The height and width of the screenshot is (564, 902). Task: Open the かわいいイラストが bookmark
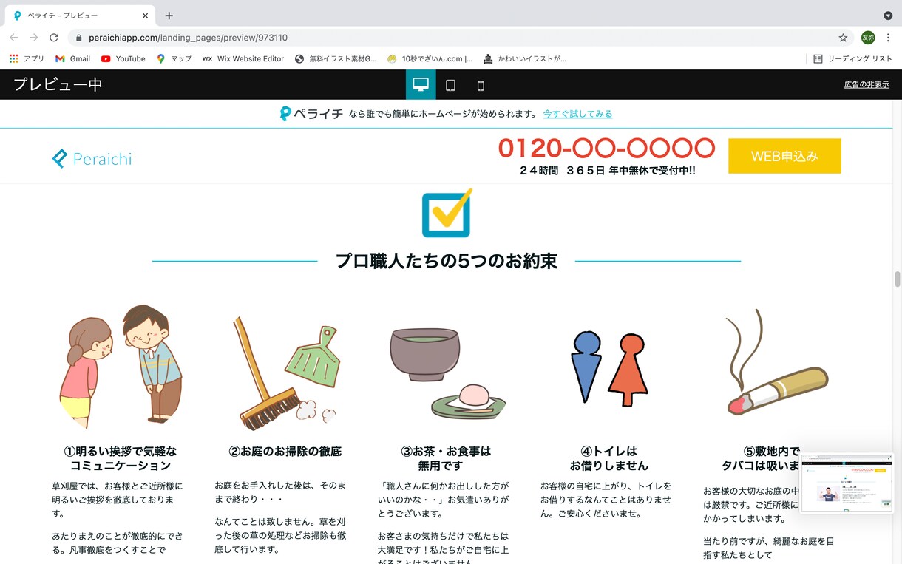coord(524,58)
